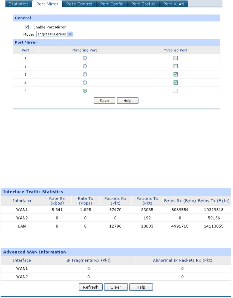Select port 2 as mirroring port
233x298 pixels.
[85, 66]
